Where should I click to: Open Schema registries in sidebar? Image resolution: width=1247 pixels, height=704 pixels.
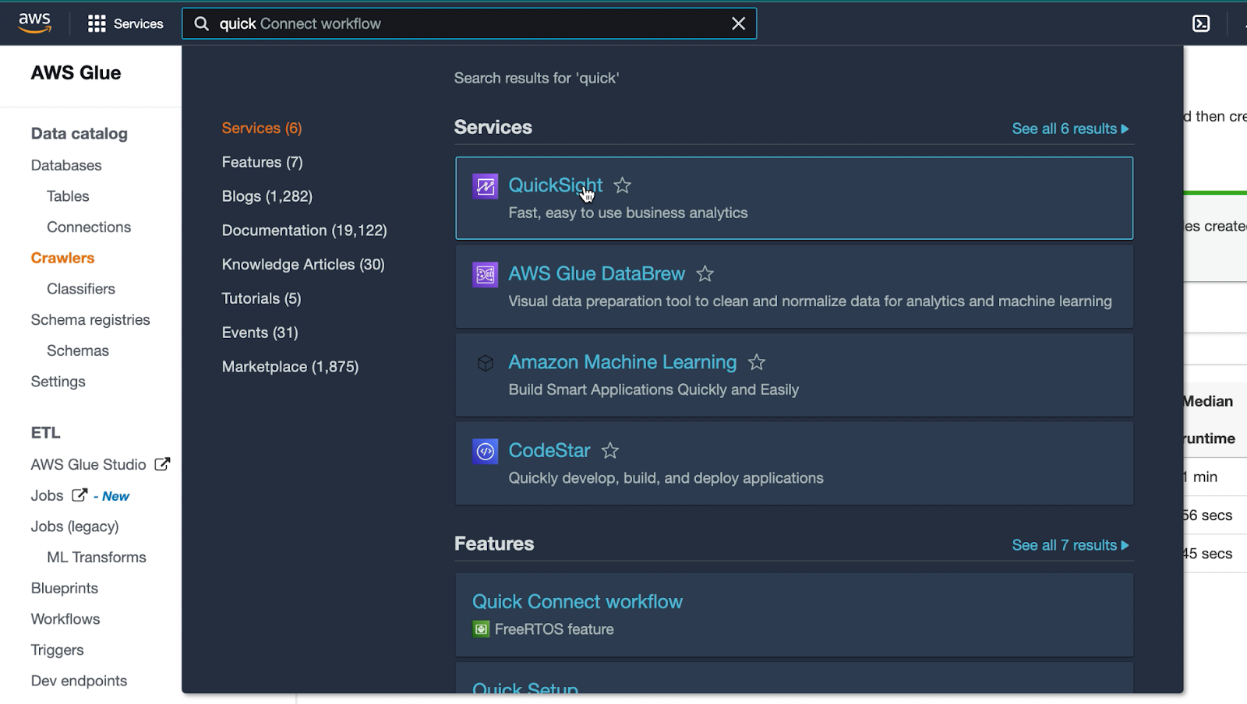pyautogui.click(x=90, y=320)
